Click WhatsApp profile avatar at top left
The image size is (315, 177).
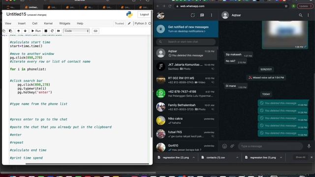click(x=160, y=15)
